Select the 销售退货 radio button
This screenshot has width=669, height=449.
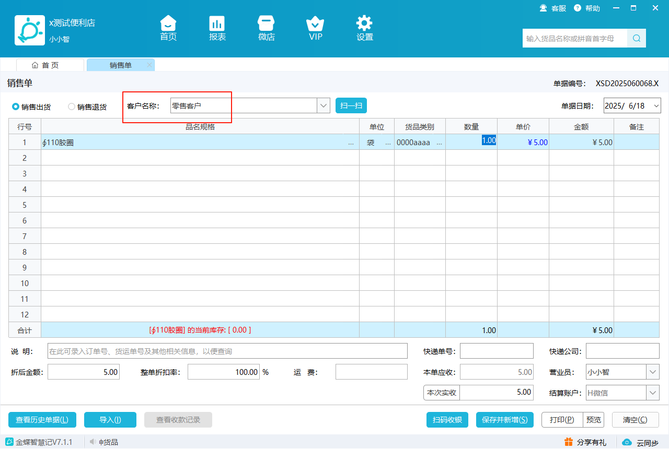(x=72, y=107)
